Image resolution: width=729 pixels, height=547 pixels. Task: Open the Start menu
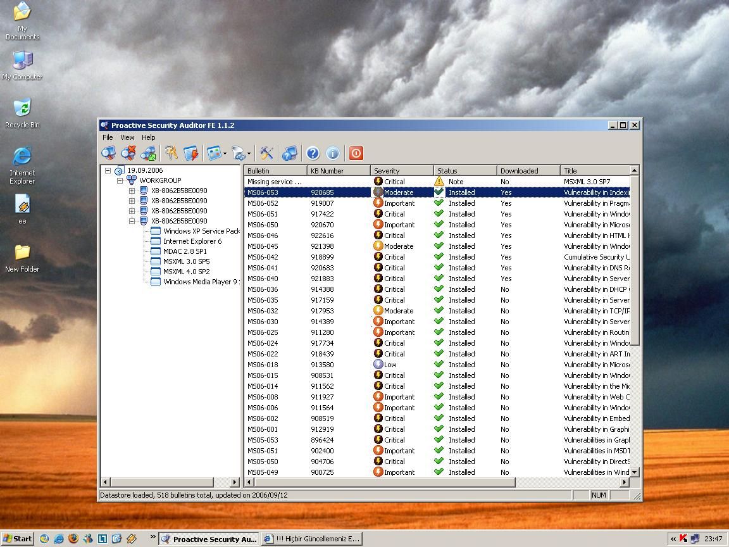click(18, 539)
